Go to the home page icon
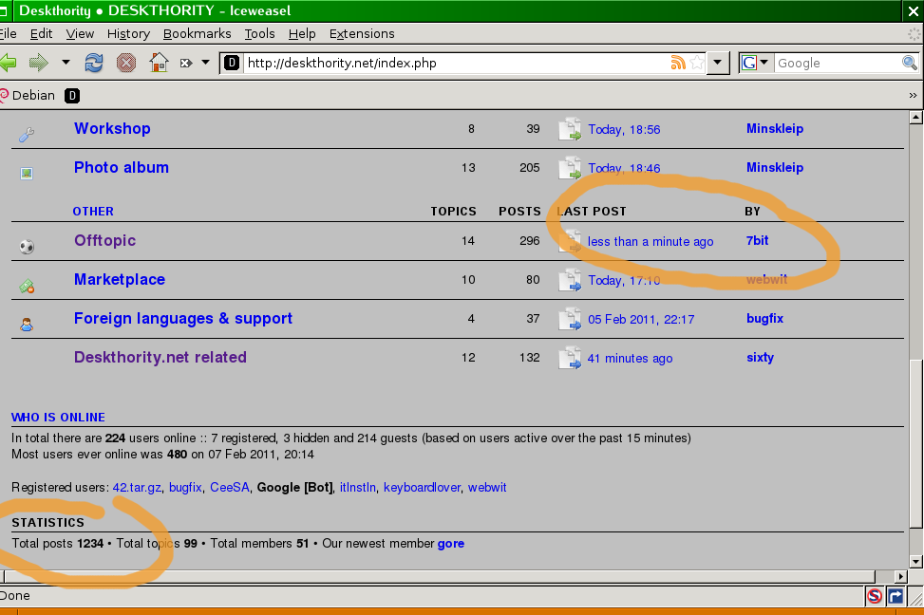 pyautogui.click(x=159, y=64)
